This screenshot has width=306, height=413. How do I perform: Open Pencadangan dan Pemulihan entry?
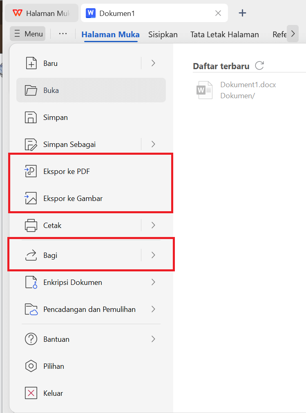pyautogui.click(x=91, y=309)
